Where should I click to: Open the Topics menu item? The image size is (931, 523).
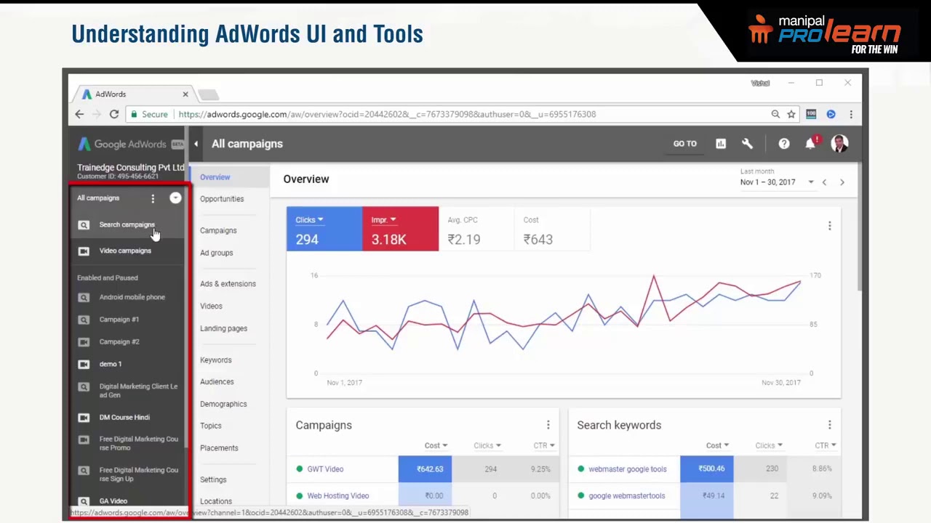tap(210, 426)
